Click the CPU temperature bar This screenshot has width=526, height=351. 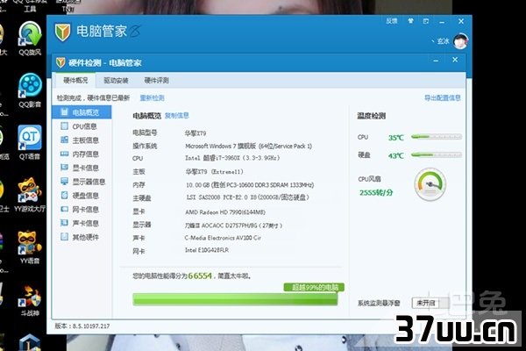pos(437,137)
